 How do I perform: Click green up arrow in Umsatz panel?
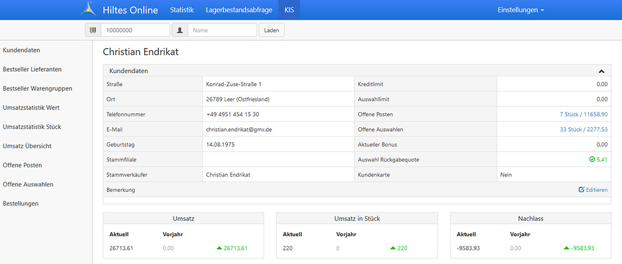click(x=219, y=248)
